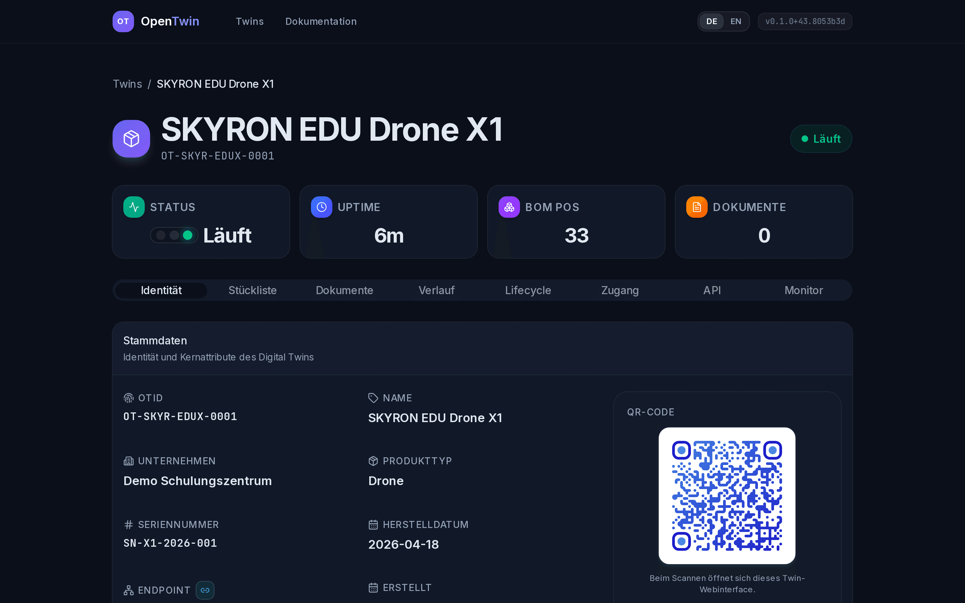
Task: Click the QR scan hint caption
Action: (x=727, y=584)
